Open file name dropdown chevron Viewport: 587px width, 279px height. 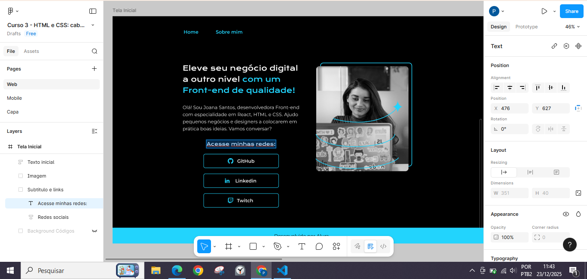93,25
